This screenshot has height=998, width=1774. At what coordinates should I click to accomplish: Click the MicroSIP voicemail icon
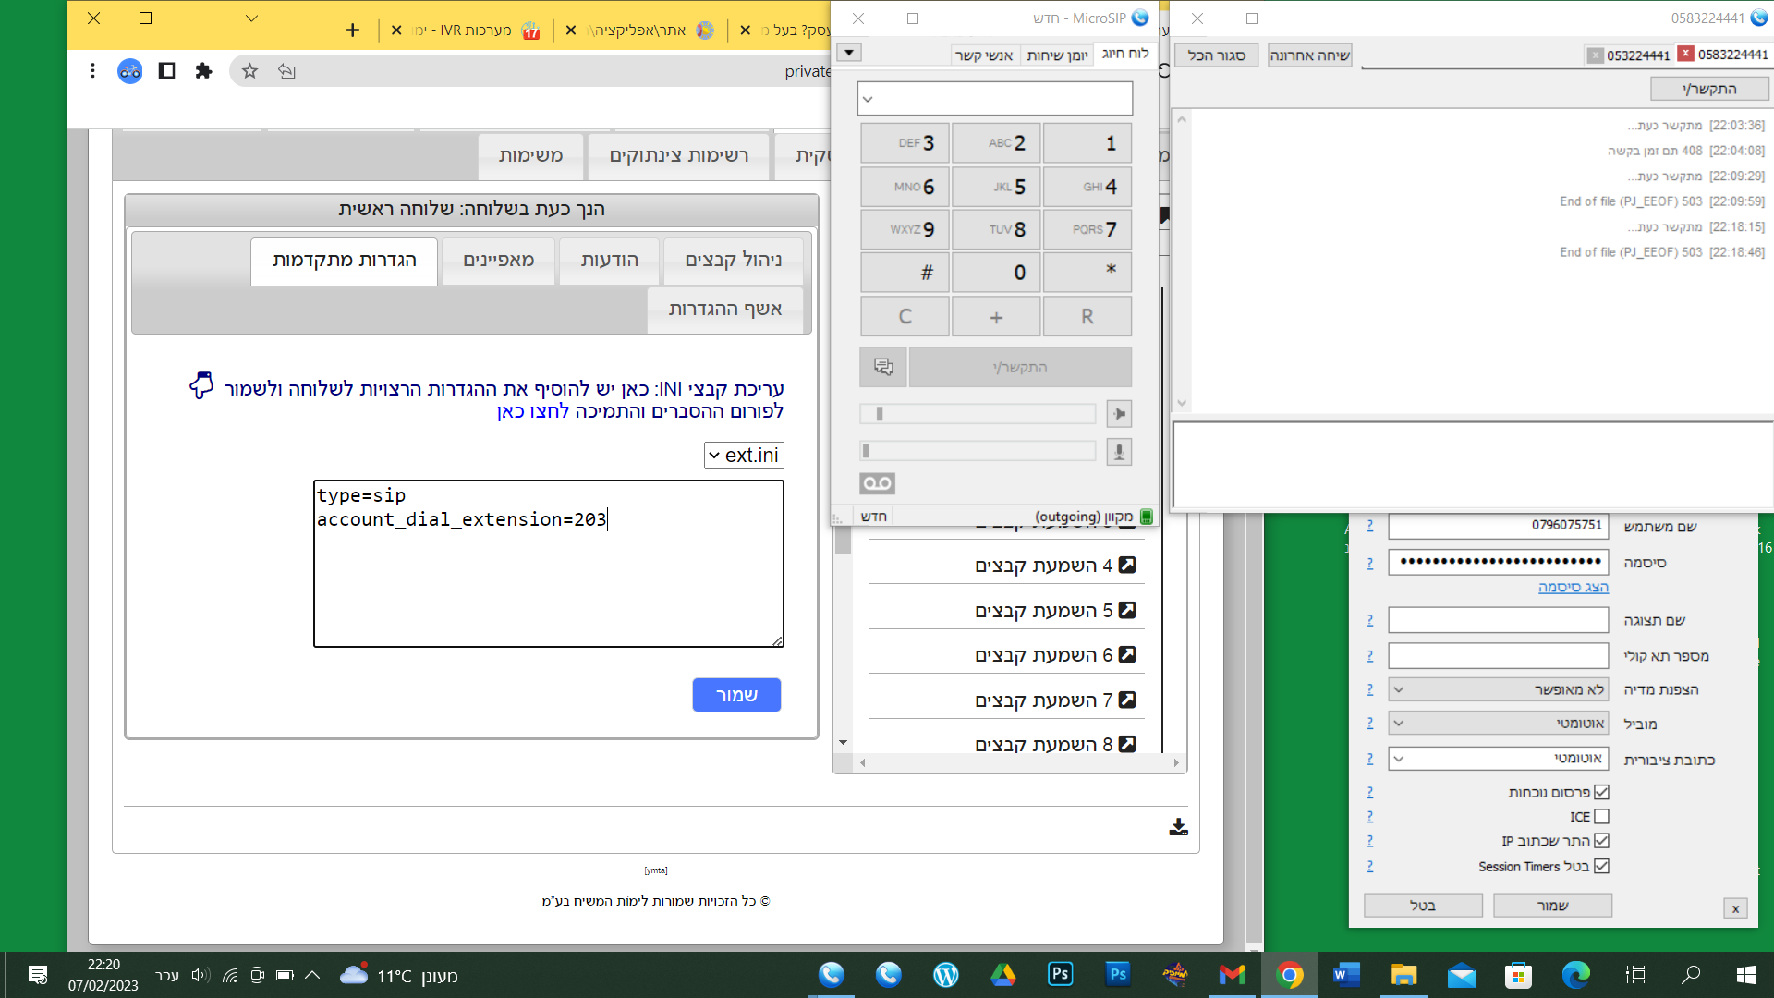tap(877, 483)
